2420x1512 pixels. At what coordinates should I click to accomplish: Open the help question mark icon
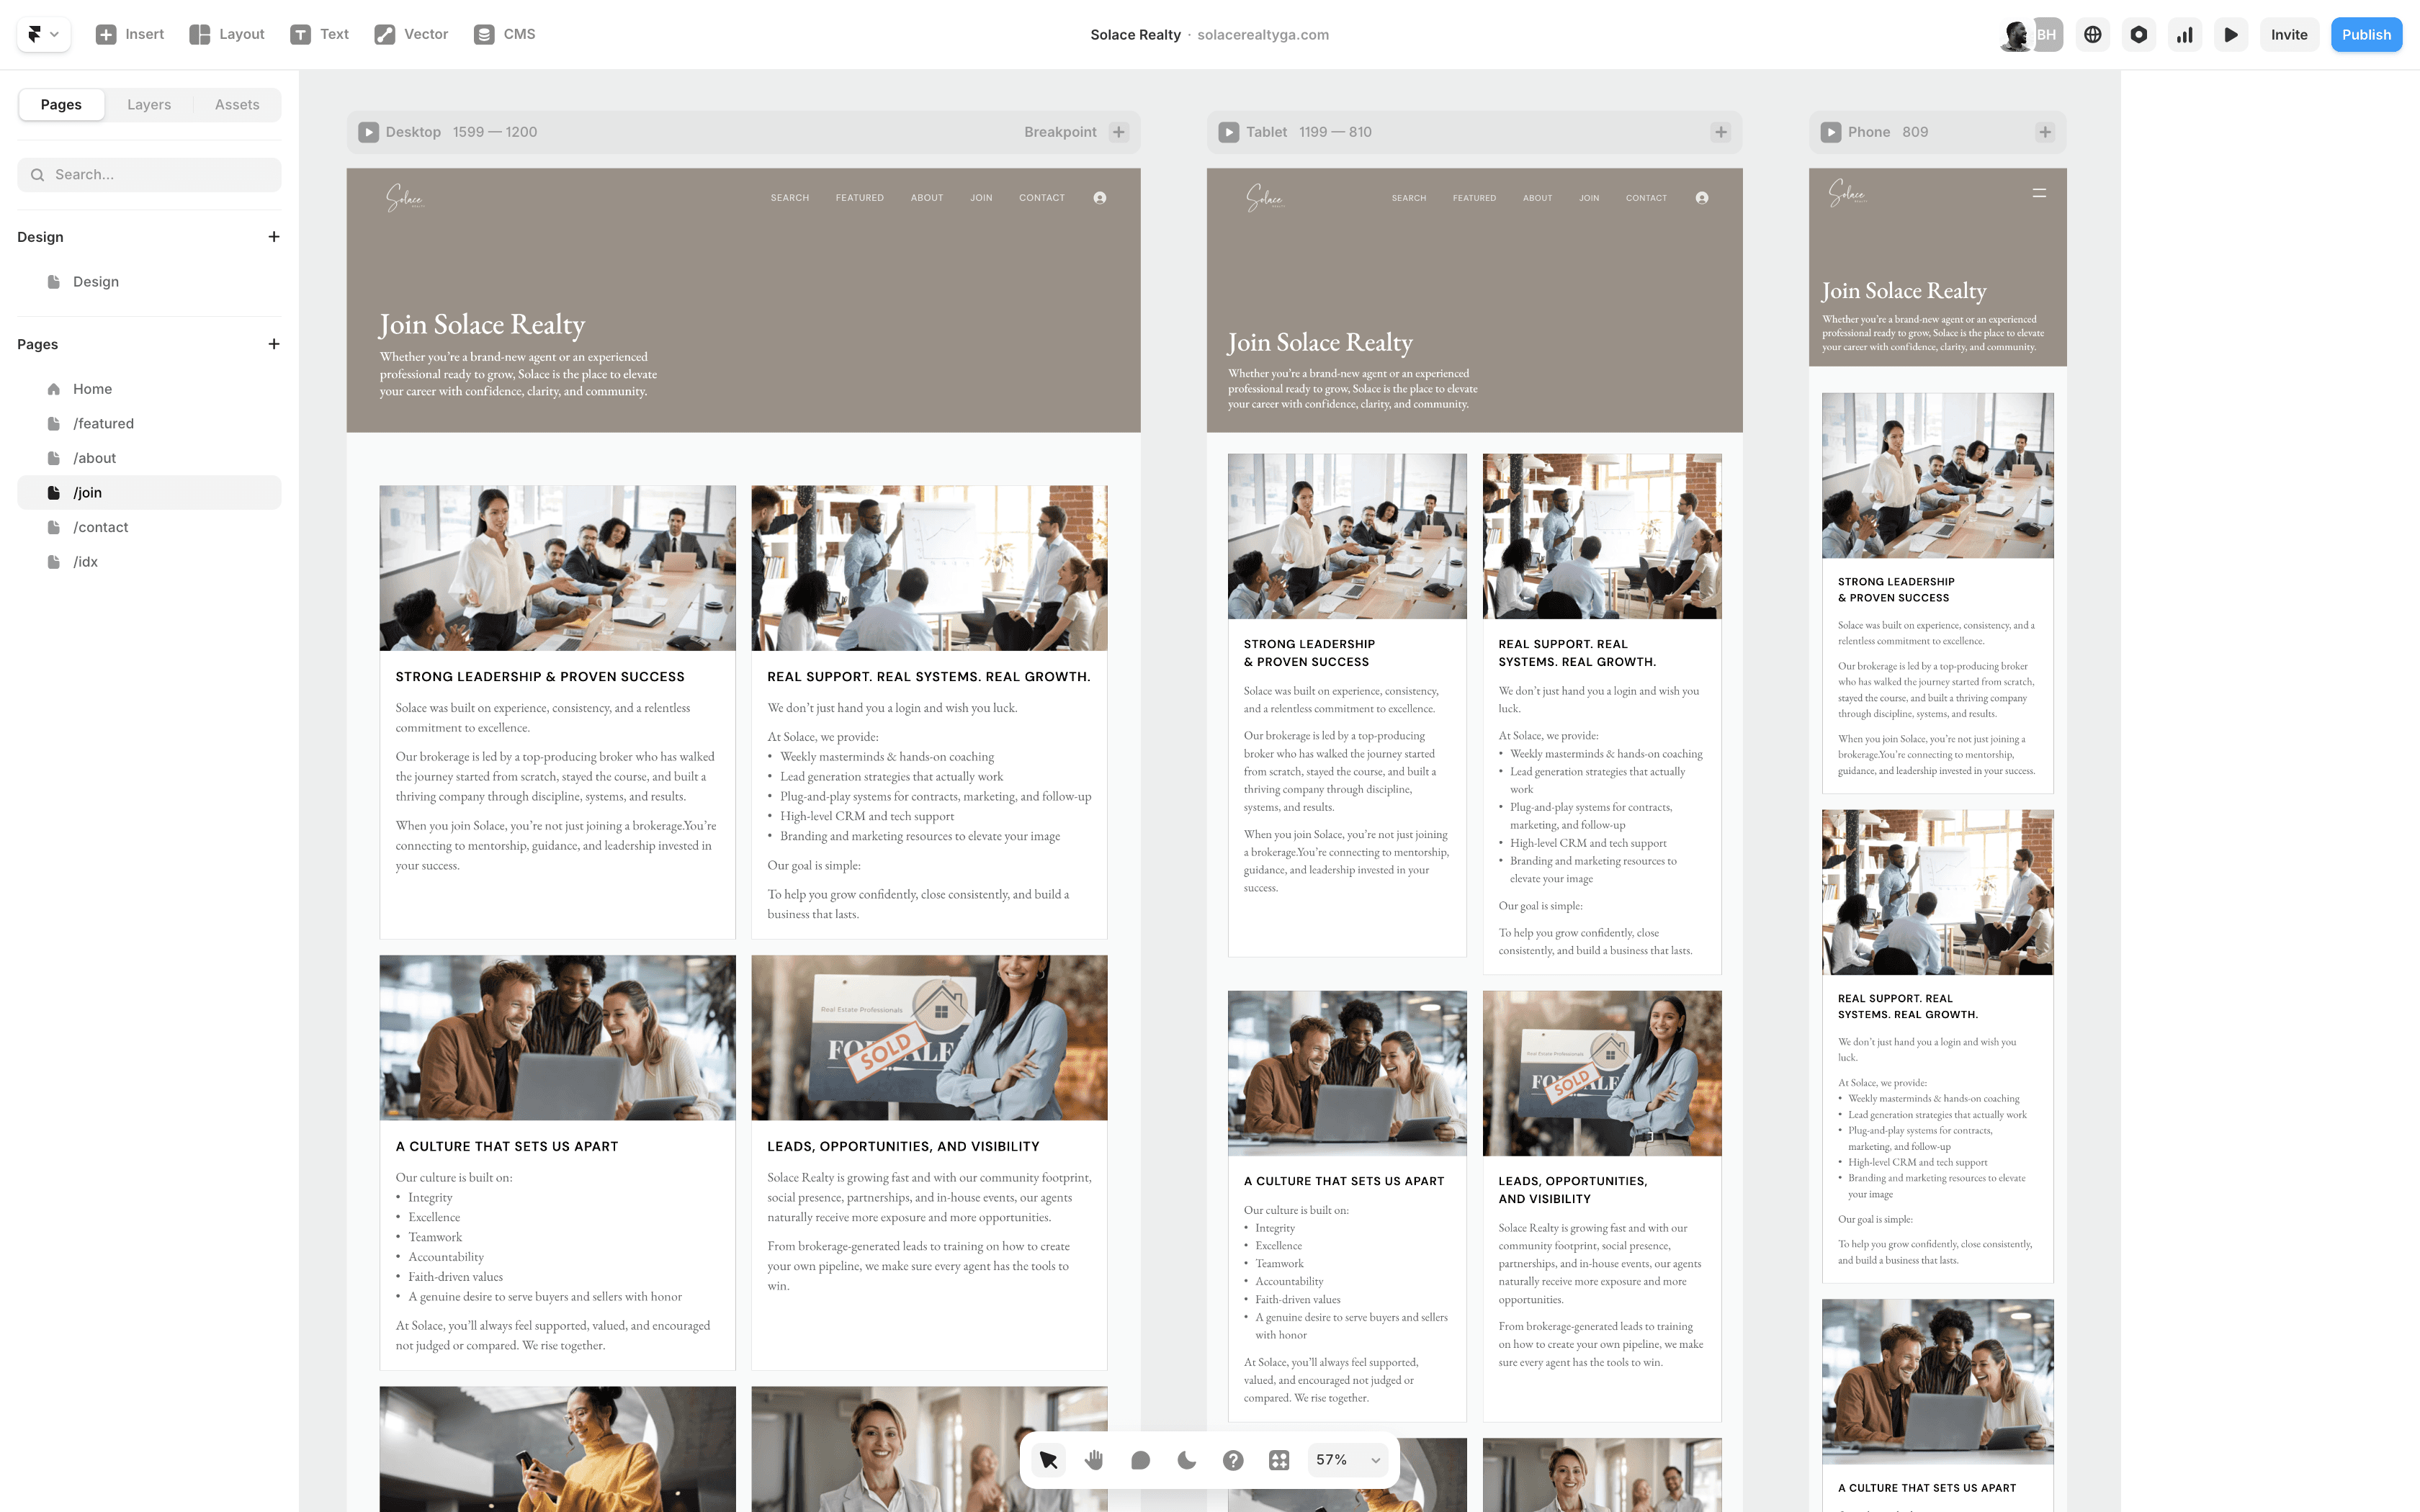pyautogui.click(x=1233, y=1460)
